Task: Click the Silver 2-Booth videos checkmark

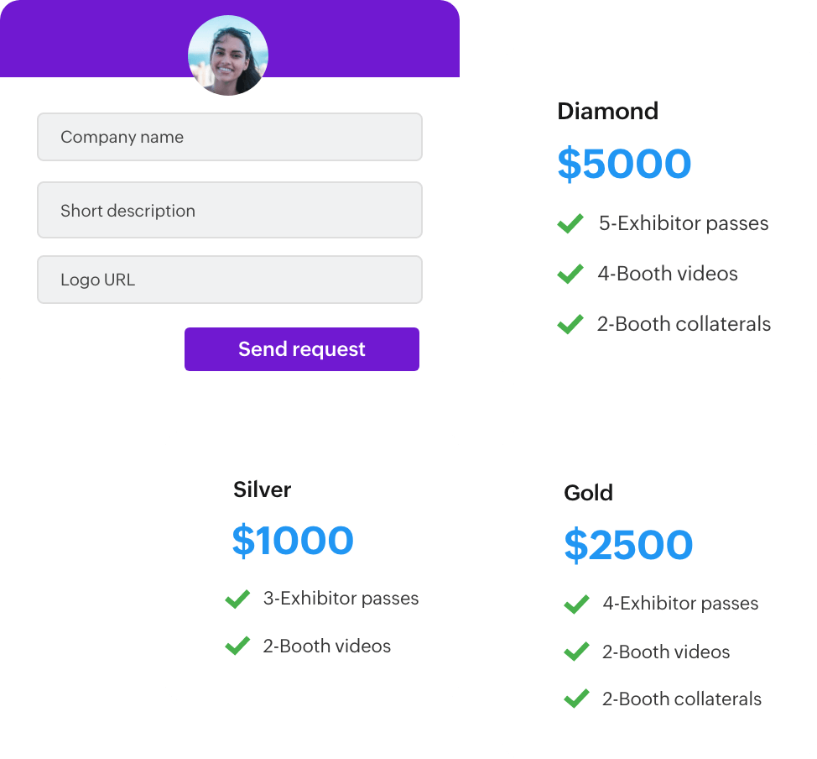Action: point(237,646)
